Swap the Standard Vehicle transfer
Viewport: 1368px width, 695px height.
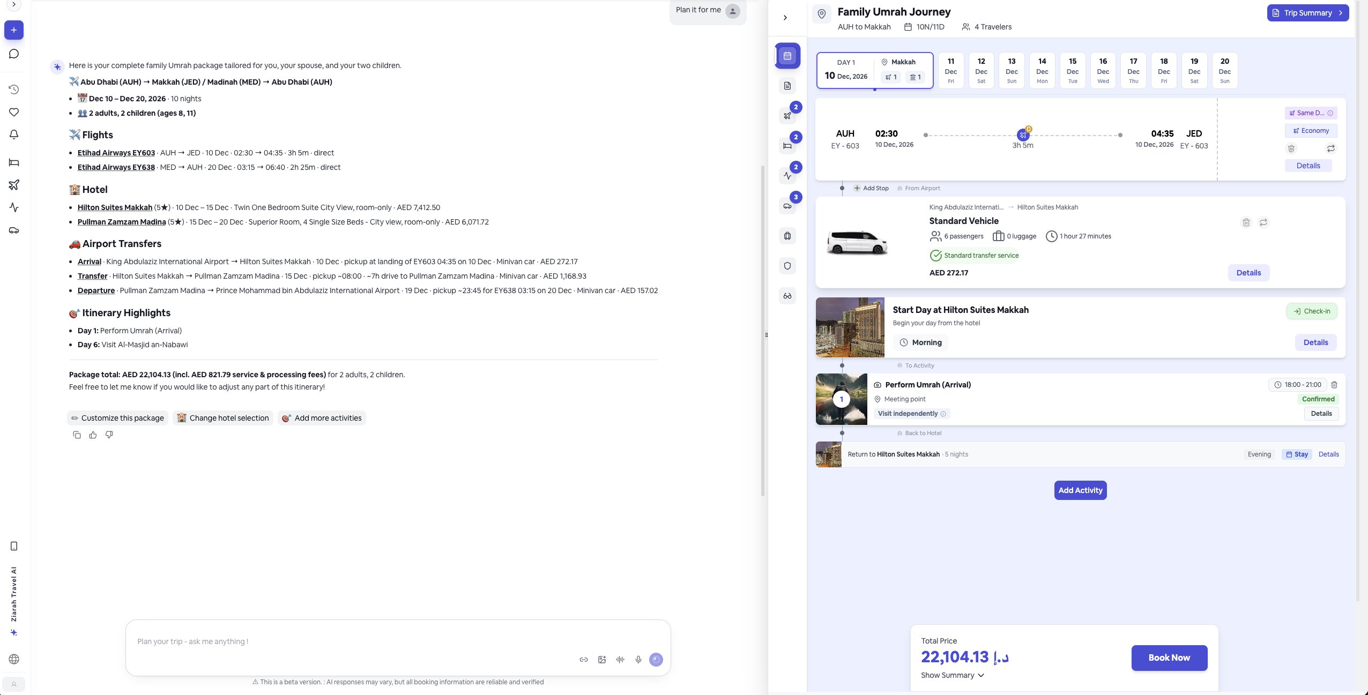(x=1263, y=222)
